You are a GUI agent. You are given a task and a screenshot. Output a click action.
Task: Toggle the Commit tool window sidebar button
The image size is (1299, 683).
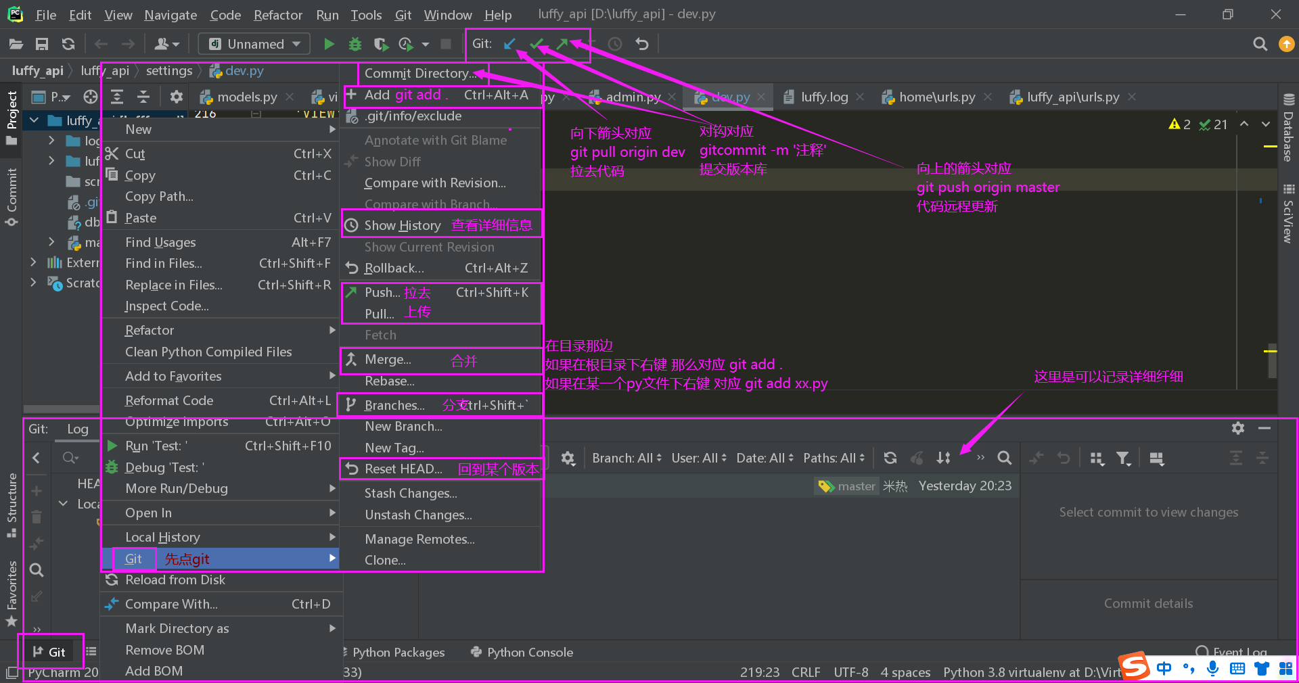pyautogui.click(x=12, y=197)
